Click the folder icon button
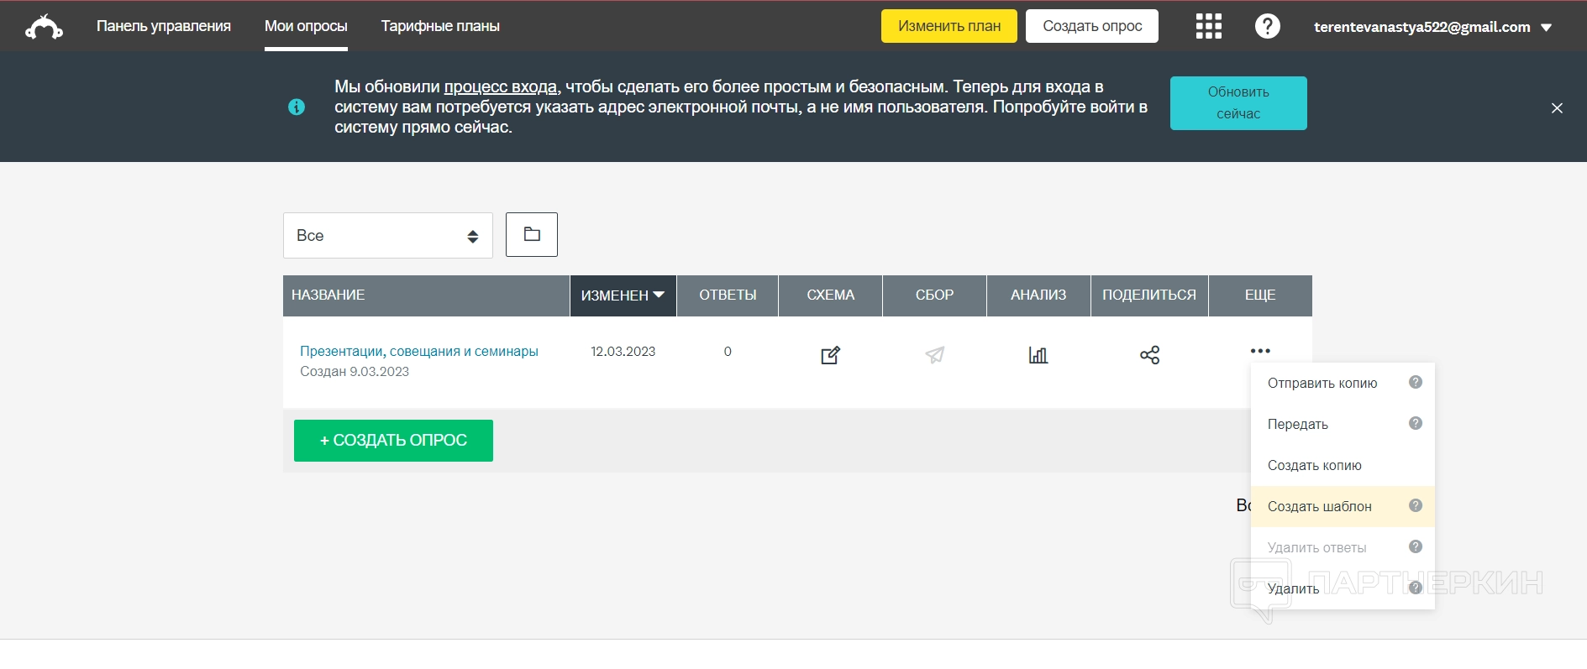The image size is (1587, 669). [531, 234]
